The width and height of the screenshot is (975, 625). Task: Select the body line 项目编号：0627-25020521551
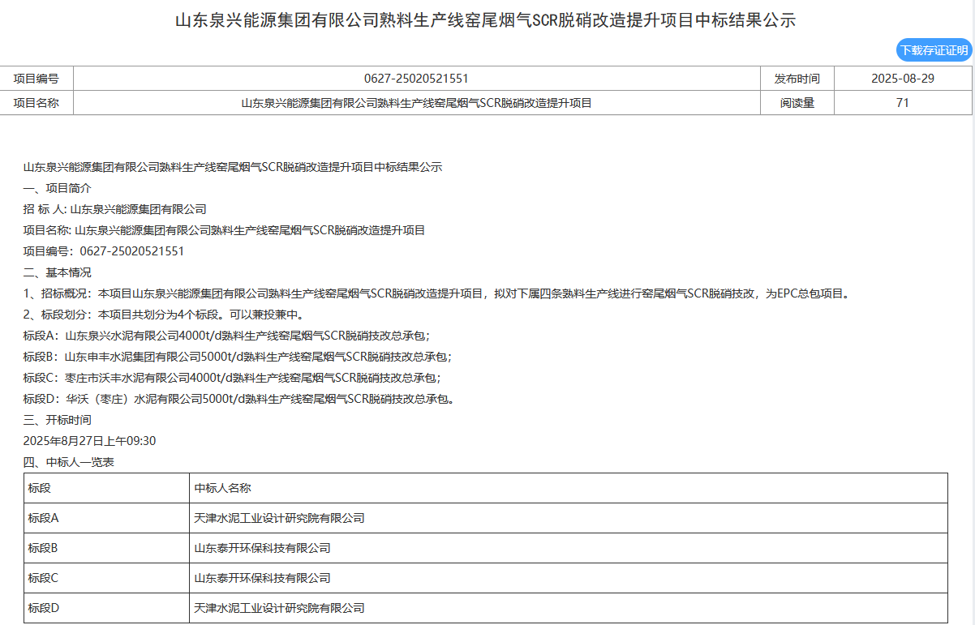pos(104,251)
